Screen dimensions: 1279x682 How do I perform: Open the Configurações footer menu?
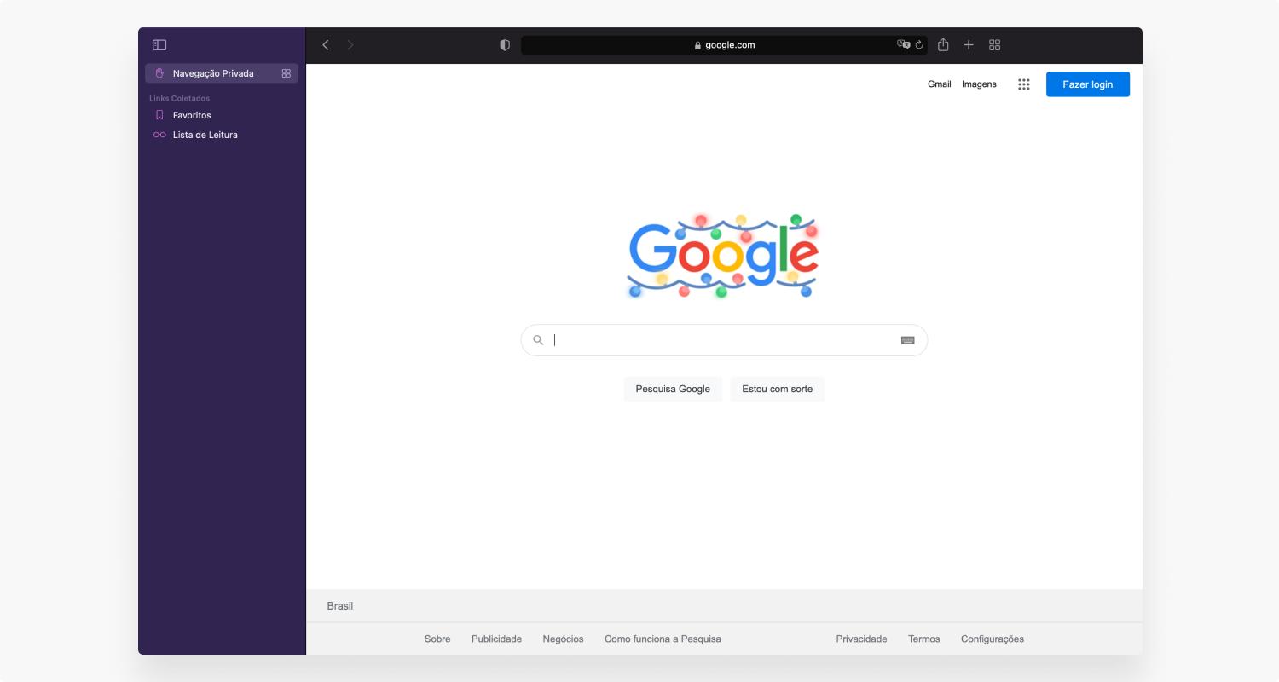[x=993, y=639]
